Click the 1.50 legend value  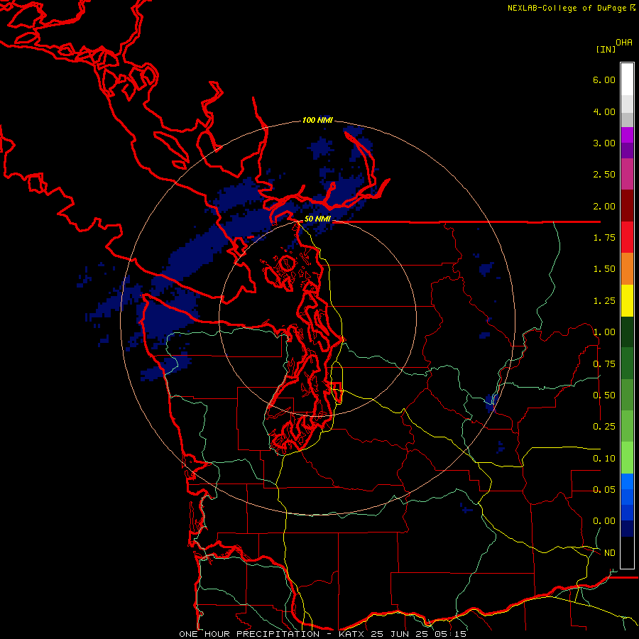(x=604, y=269)
